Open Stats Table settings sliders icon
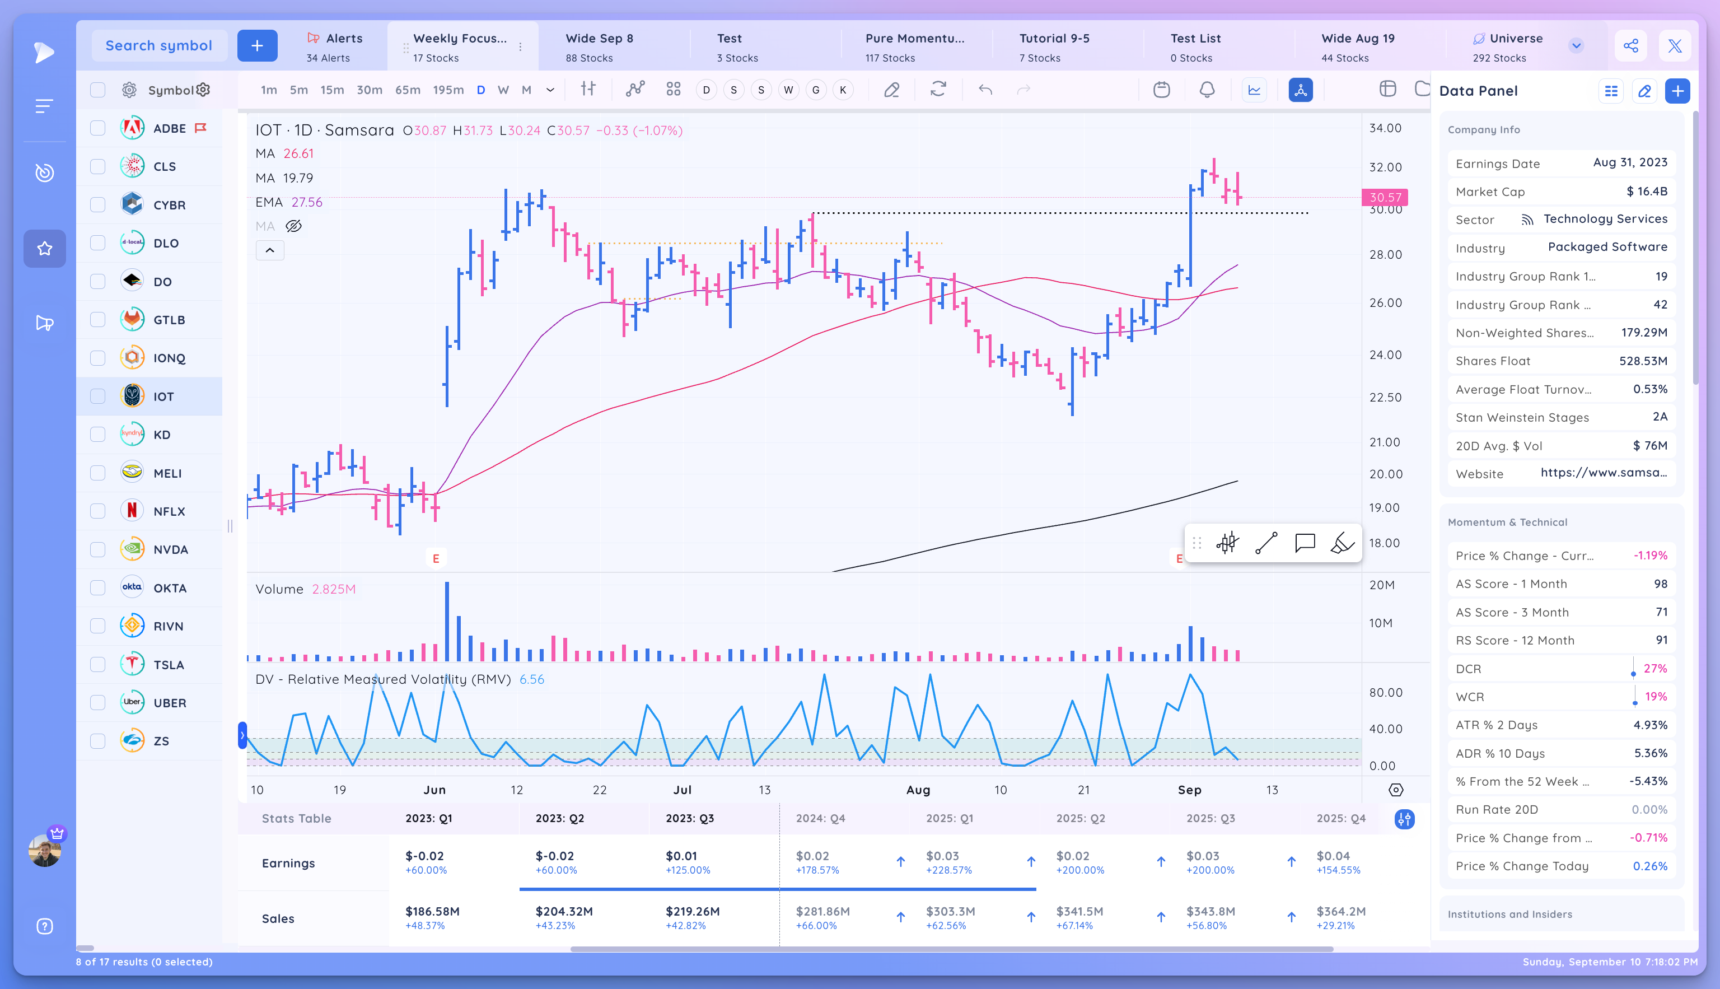 1404,819
